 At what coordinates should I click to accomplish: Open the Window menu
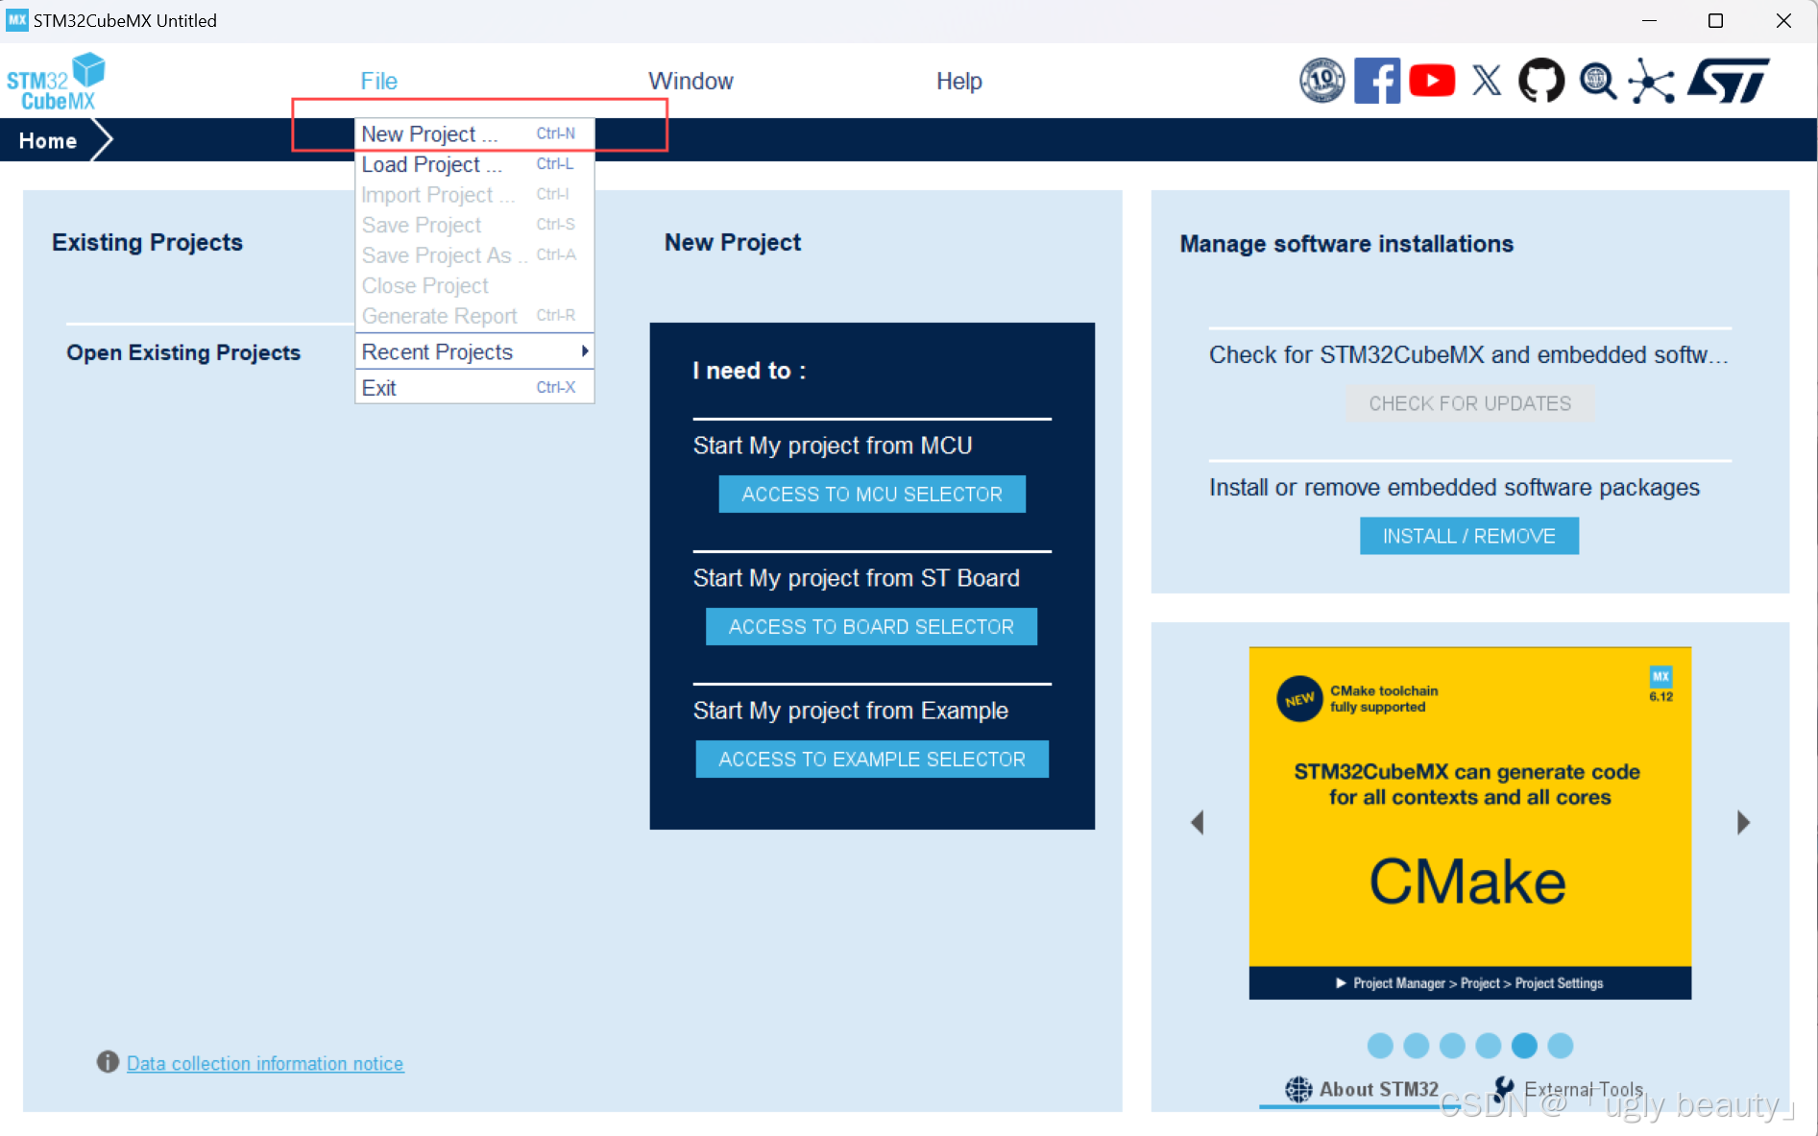point(691,81)
